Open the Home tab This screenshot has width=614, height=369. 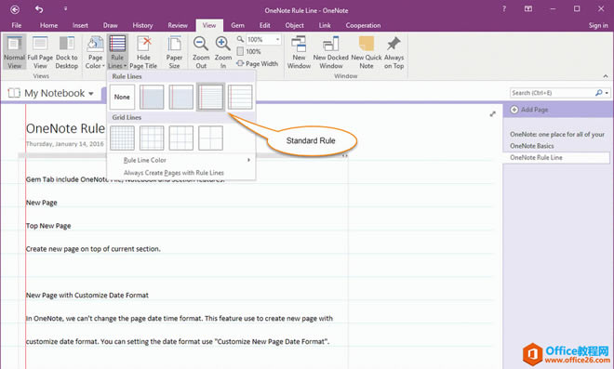48,25
